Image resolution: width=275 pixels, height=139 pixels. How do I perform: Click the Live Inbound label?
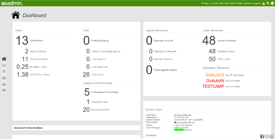(99, 59)
